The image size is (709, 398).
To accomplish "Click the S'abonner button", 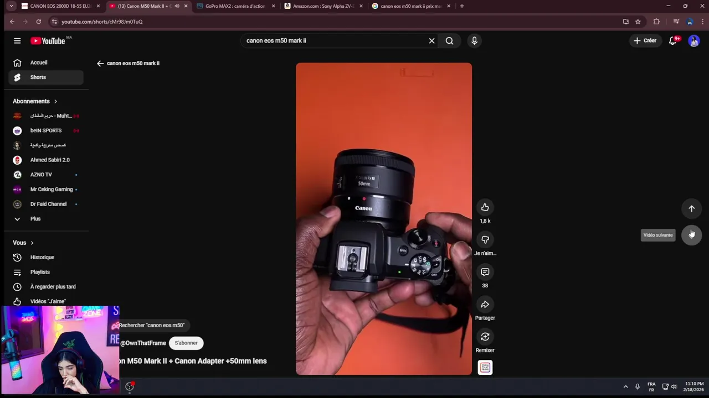I will (186, 343).
